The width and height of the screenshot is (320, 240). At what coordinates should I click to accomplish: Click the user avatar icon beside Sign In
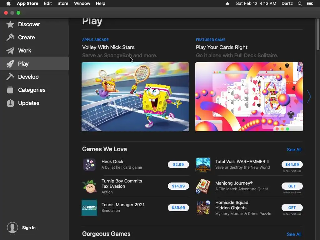[x=12, y=227]
